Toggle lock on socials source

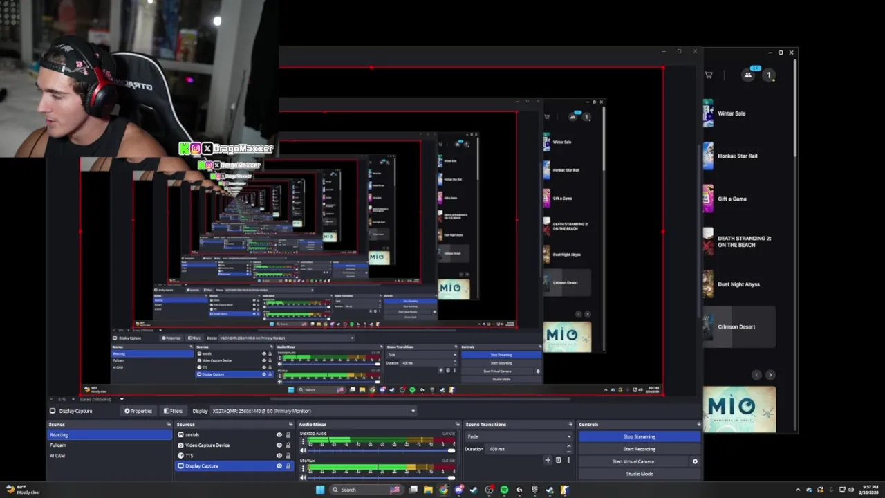(288, 435)
